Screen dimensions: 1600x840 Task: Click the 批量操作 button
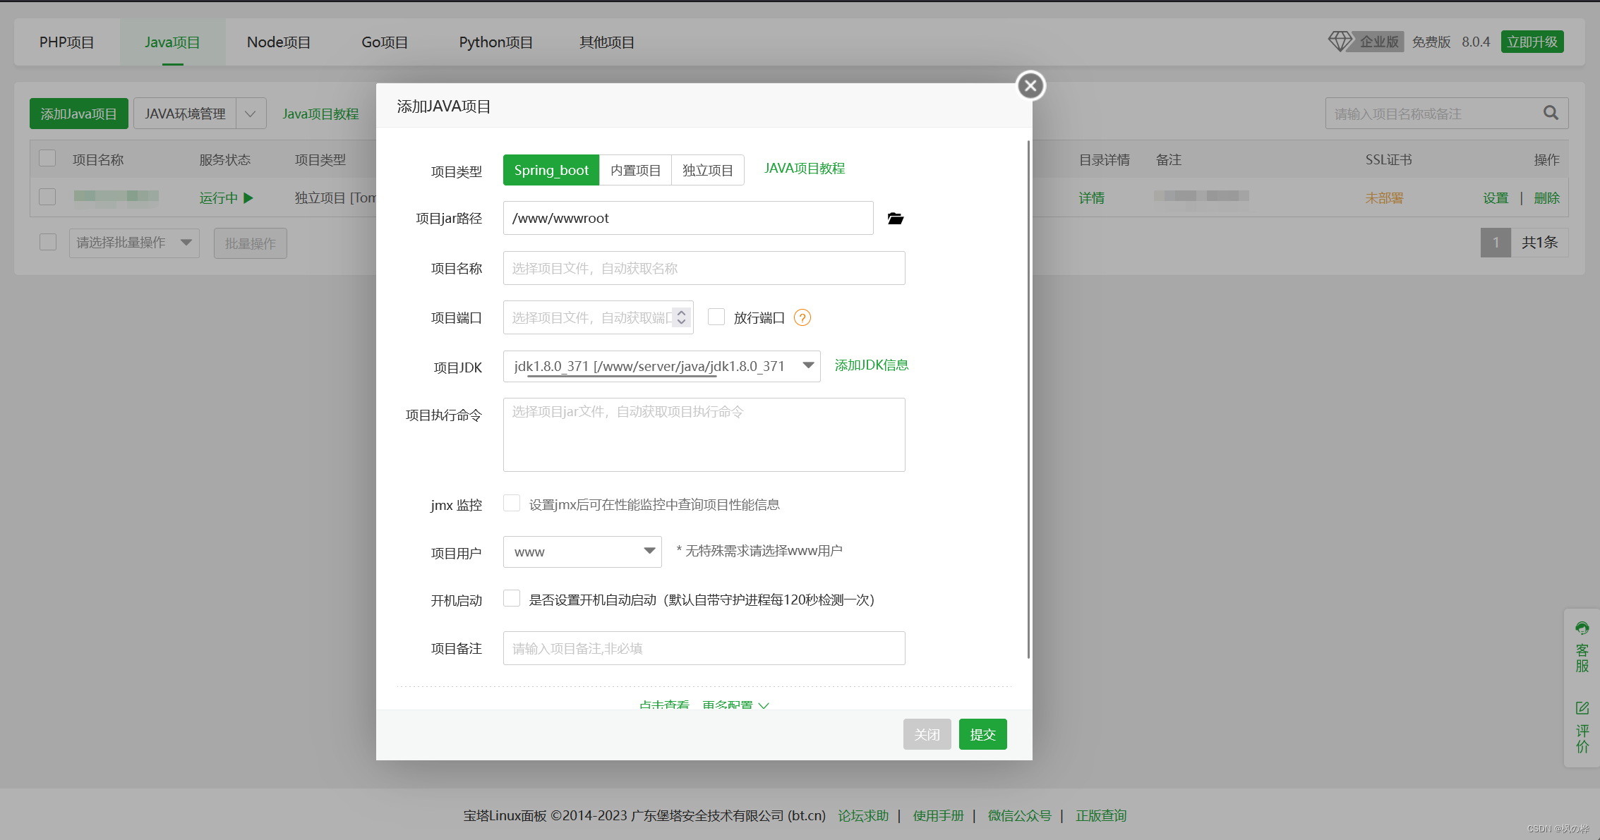251,243
